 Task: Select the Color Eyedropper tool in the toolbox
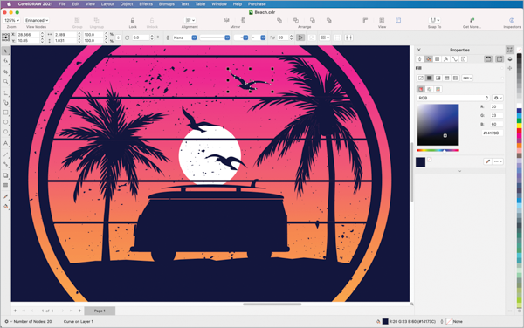point(5,196)
